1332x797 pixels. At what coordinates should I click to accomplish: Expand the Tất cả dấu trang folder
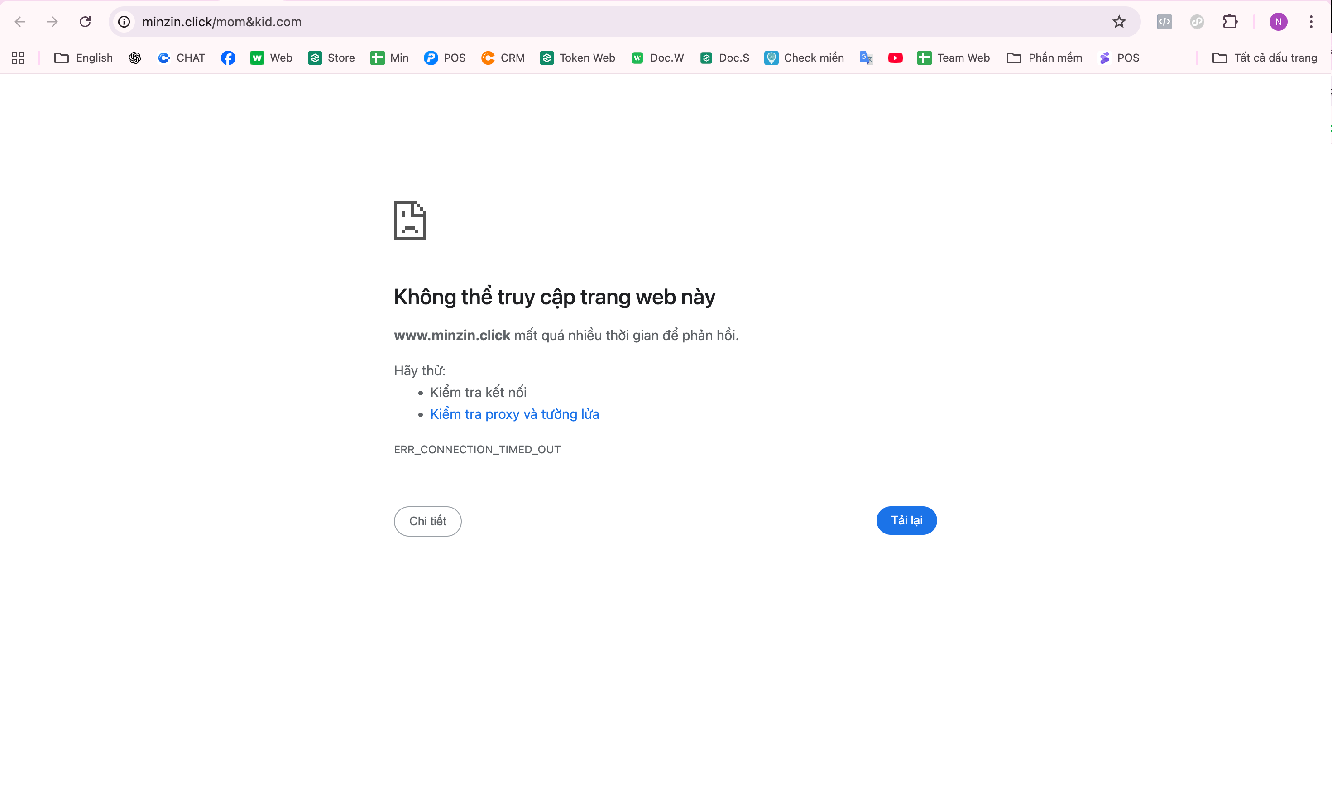1265,58
